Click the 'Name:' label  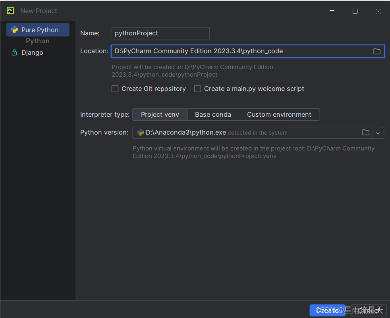(90, 33)
